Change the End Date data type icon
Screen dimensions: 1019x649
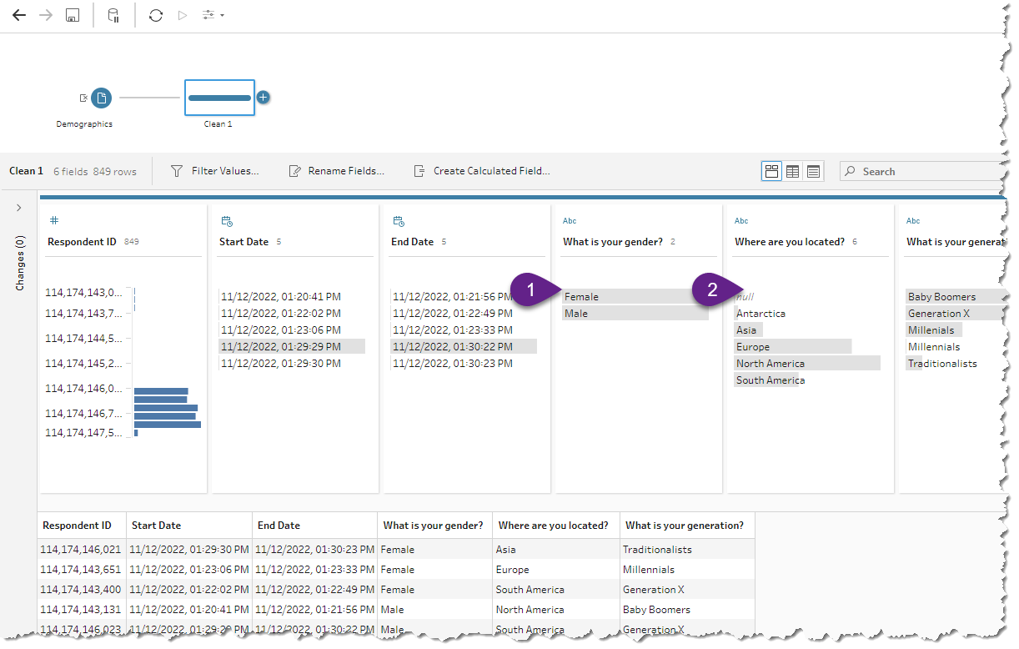pos(398,221)
